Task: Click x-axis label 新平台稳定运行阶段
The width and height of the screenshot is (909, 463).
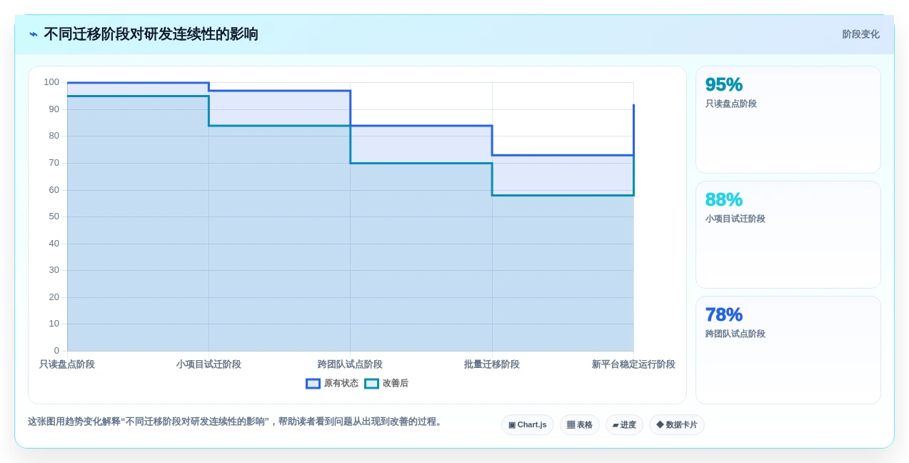Action: point(633,364)
